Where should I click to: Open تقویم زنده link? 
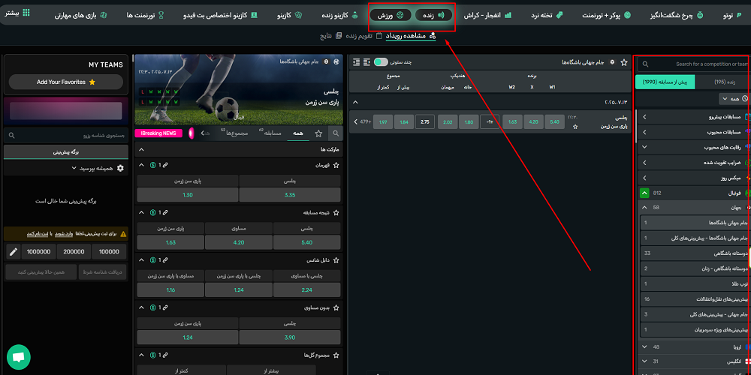coord(363,36)
